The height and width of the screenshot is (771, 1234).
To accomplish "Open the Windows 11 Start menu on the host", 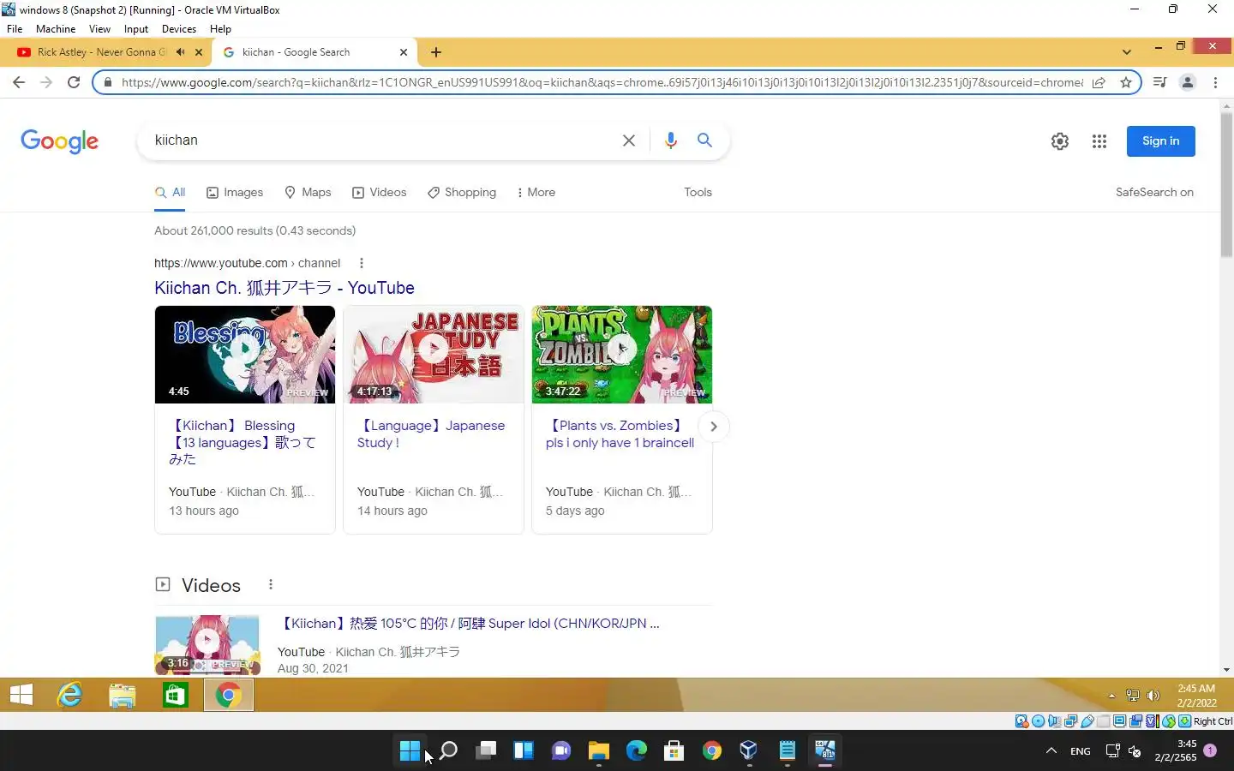I will pos(410,751).
